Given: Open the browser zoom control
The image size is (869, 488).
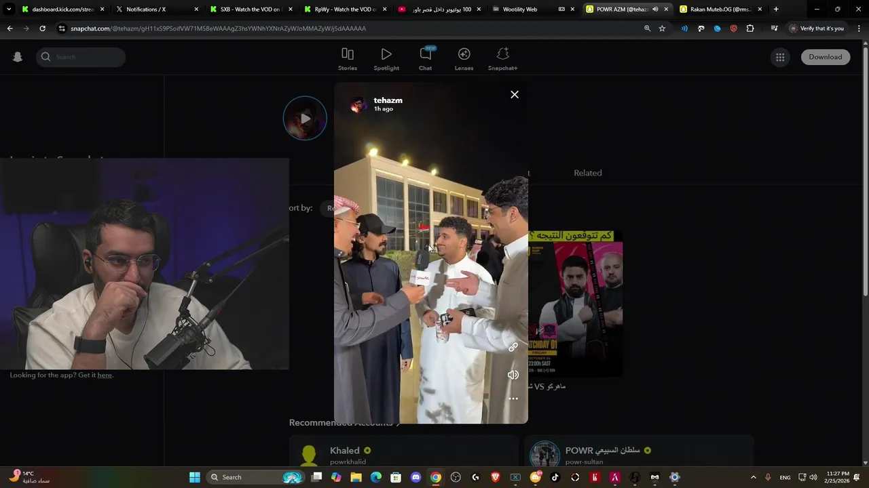Looking at the screenshot, I should [647, 28].
